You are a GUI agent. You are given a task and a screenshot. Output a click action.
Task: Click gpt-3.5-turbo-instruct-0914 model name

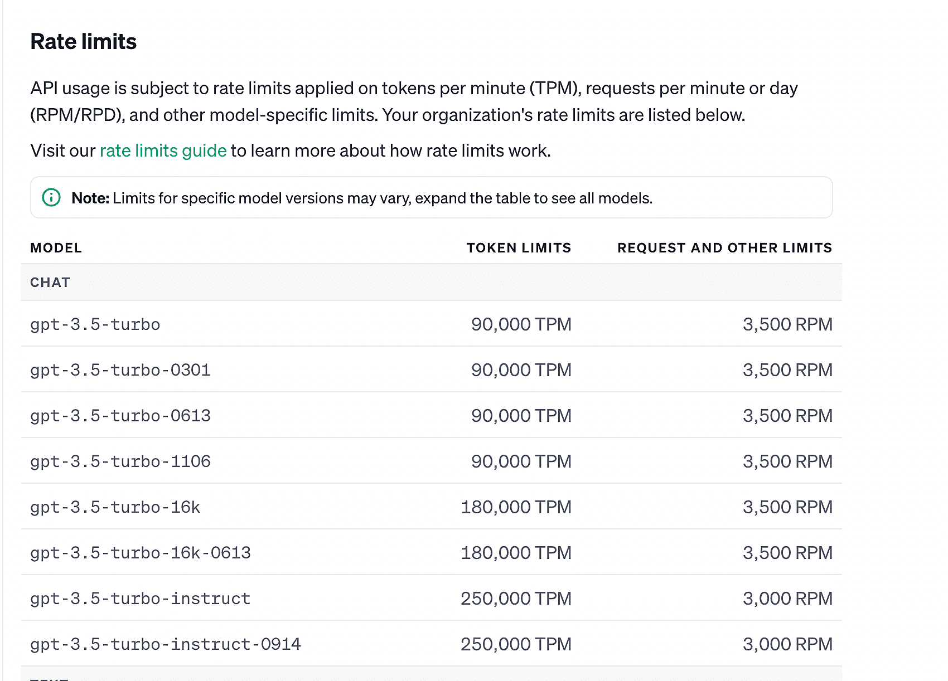[x=166, y=644]
